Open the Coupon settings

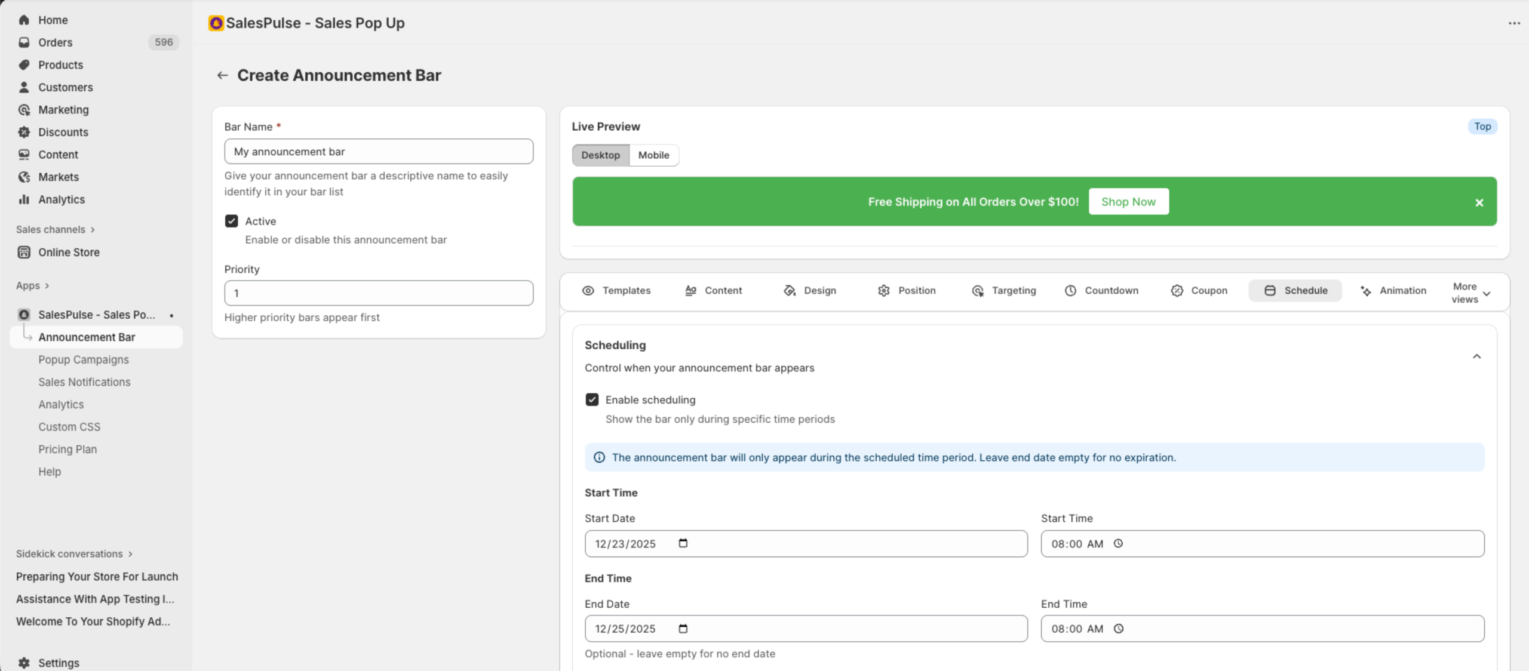click(x=1199, y=291)
